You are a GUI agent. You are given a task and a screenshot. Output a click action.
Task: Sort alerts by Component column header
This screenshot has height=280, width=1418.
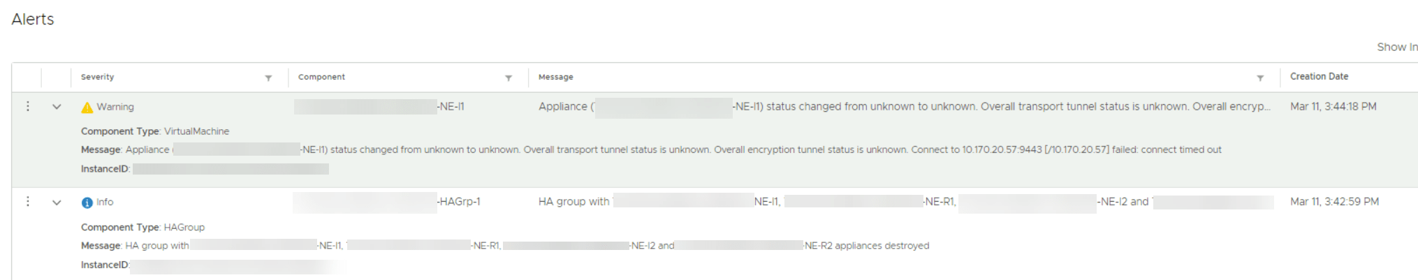click(321, 77)
